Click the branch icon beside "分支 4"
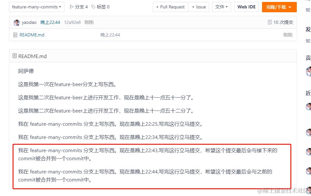Image resolution: width=311 pixels, height=196 pixels. pyautogui.click(x=72, y=6)
